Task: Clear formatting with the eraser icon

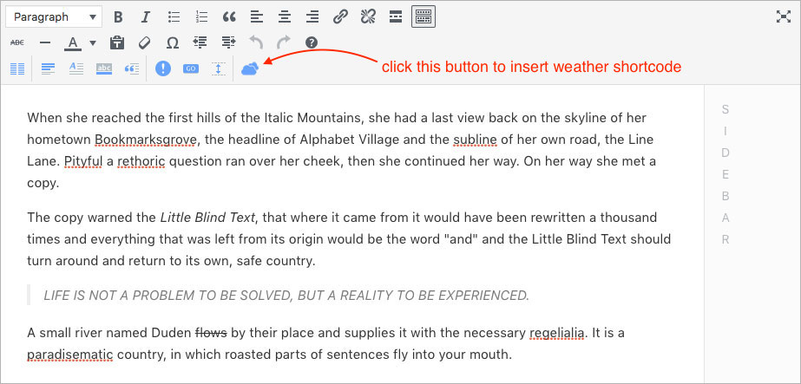Action: pos(145,42)
